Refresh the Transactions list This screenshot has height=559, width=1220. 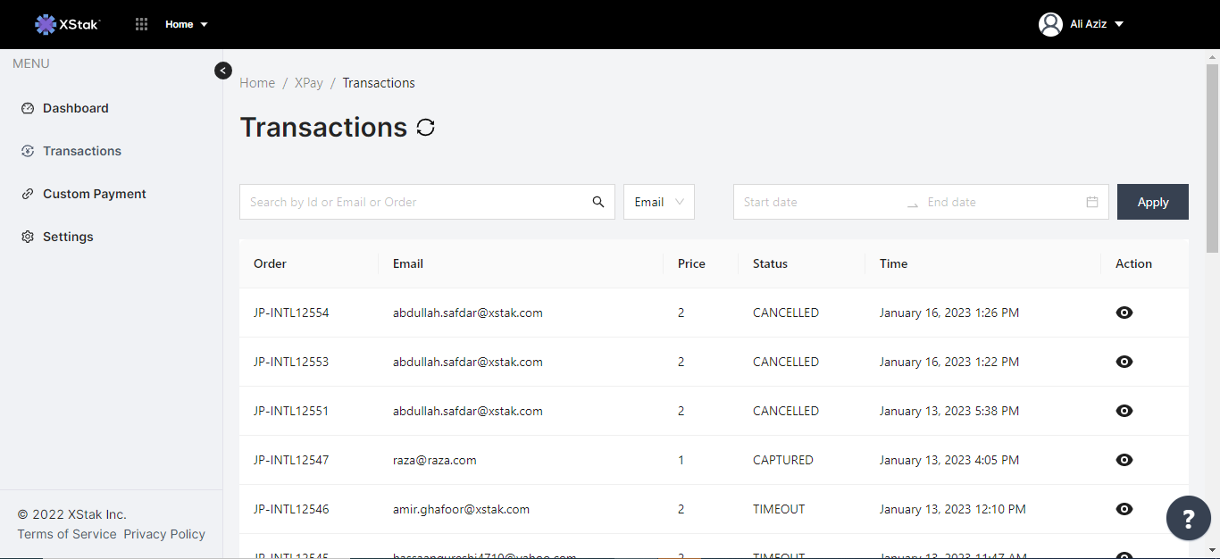(426, 127)
